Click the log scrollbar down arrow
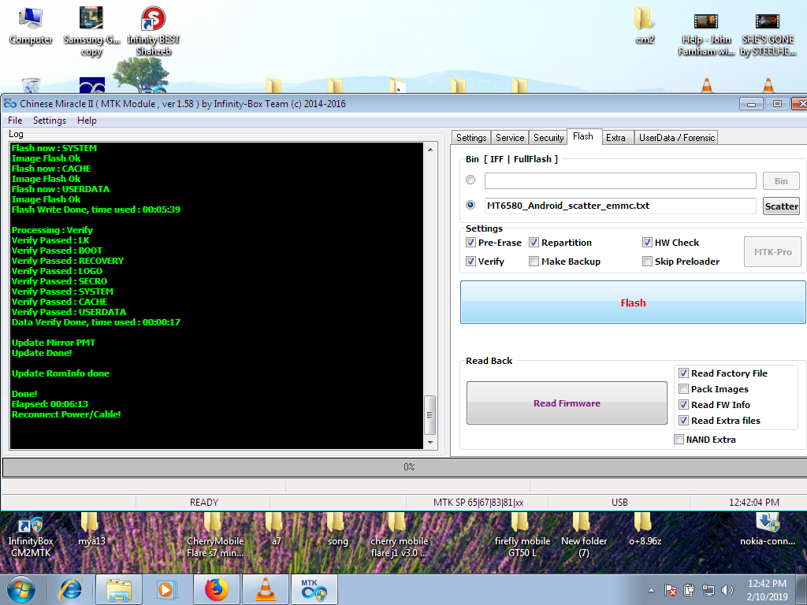This screenshot has height=605, width=807. [430, 443]
